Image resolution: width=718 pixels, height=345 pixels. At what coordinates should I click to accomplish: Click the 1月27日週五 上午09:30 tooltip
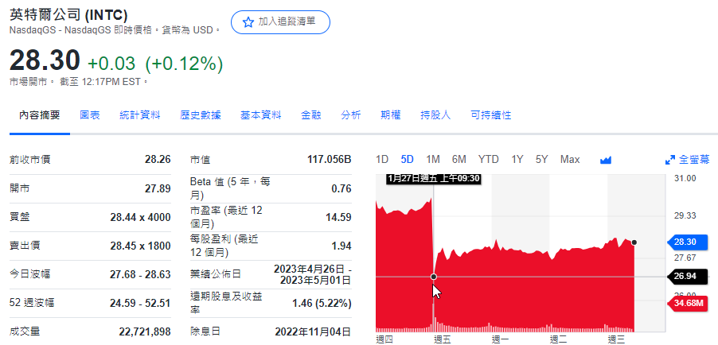click(433, 179)
